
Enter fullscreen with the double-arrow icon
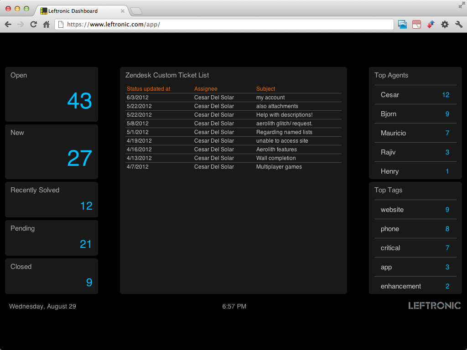tap(462, 5)
